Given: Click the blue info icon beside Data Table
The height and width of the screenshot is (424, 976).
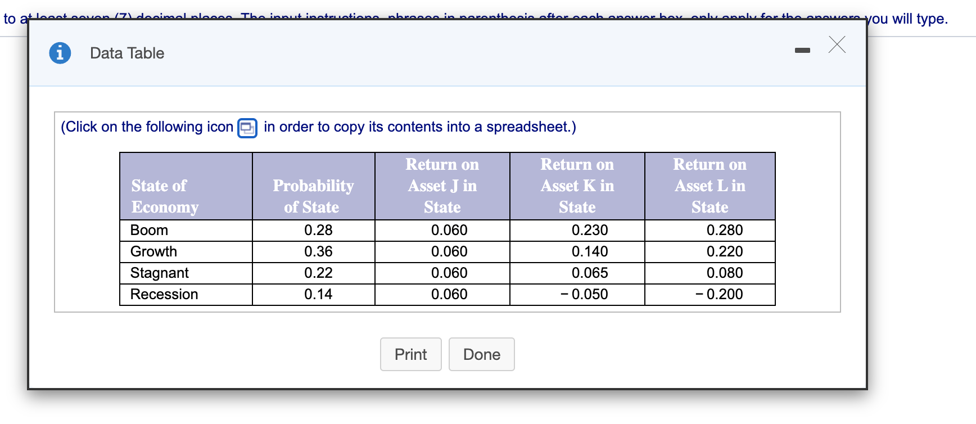Looking at the screenshot, I should coord(60,53).
